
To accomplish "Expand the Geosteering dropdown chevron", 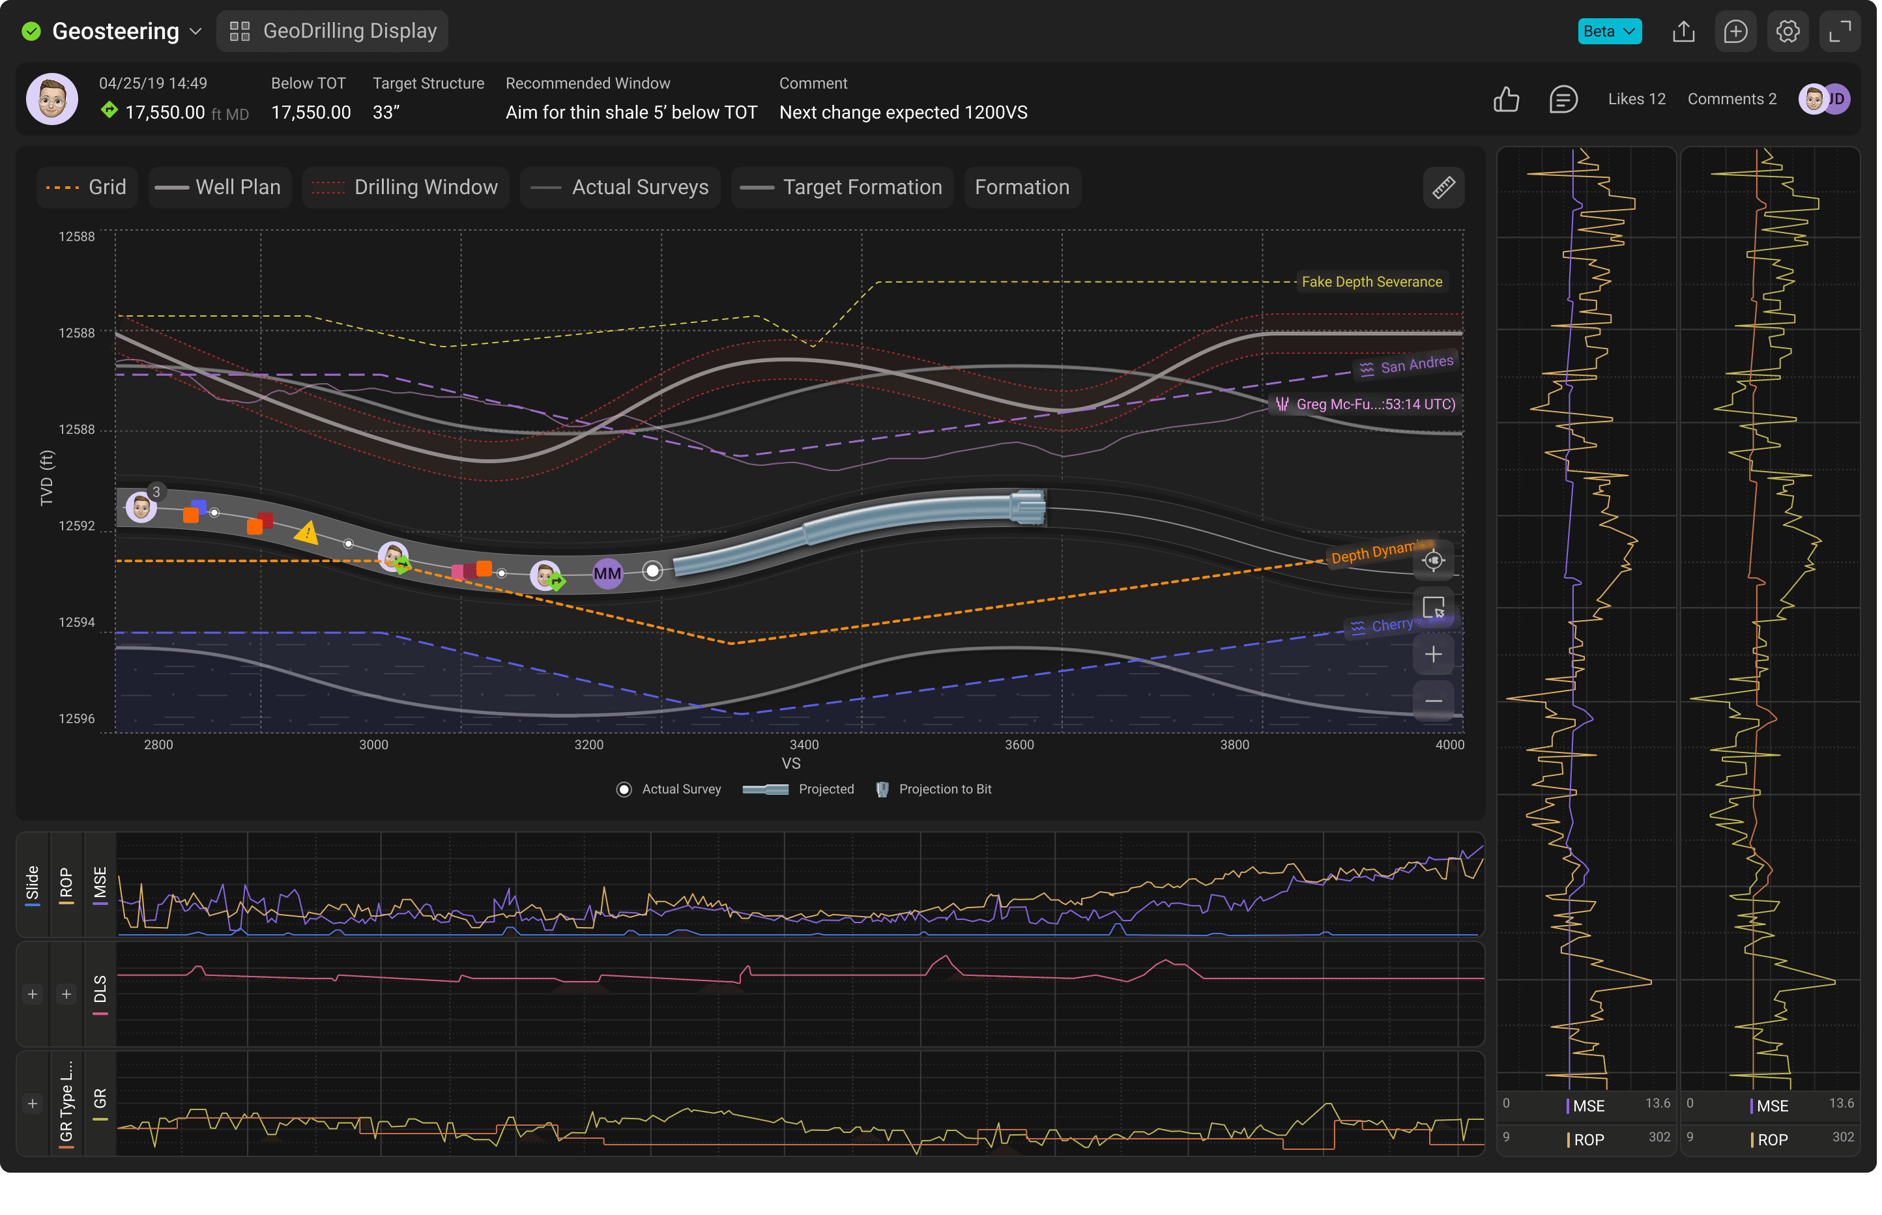I will point(195,31).
